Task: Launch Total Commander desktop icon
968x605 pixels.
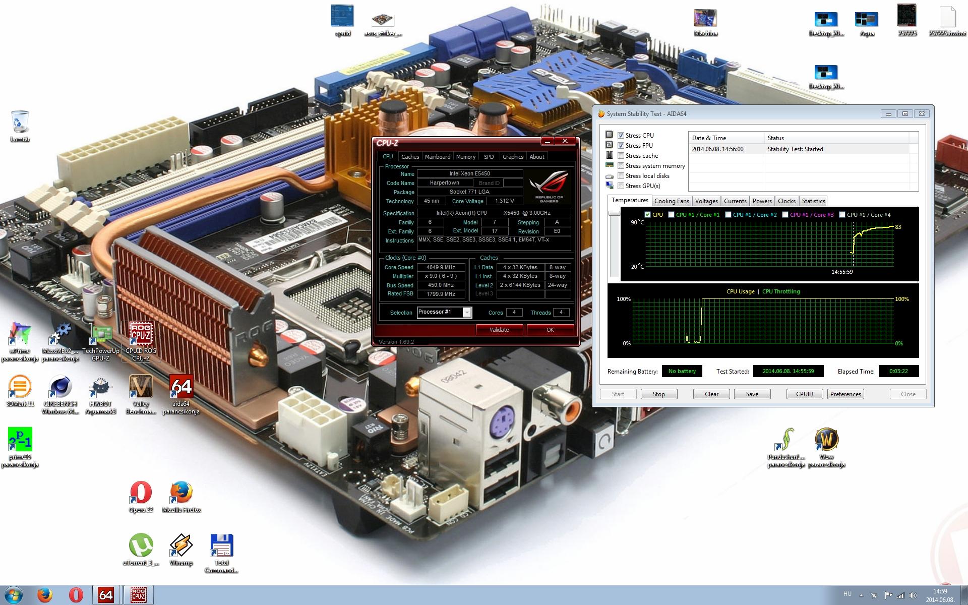Action: click(x=222, y=554)
